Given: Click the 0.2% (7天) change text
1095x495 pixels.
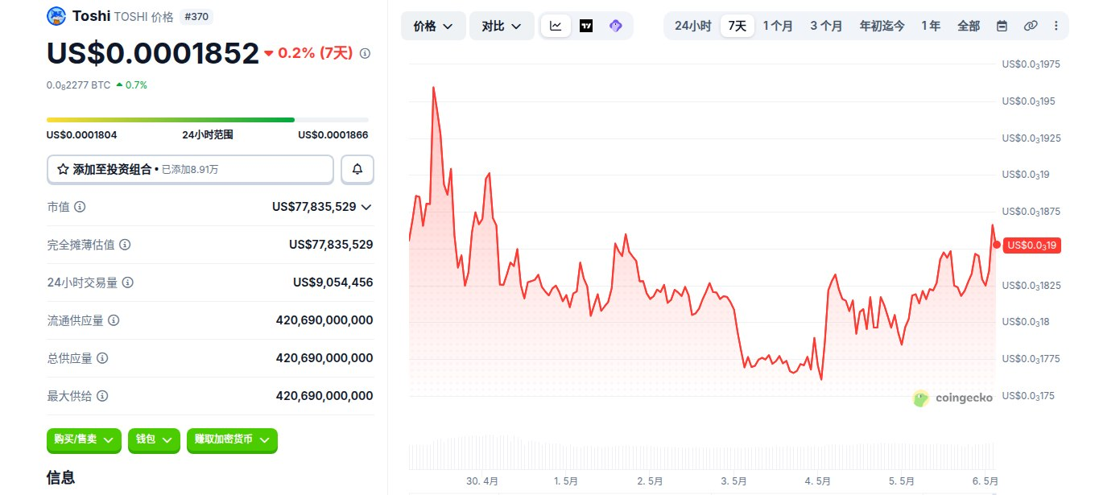Looking at the screenshot, I should click(315, 53).
